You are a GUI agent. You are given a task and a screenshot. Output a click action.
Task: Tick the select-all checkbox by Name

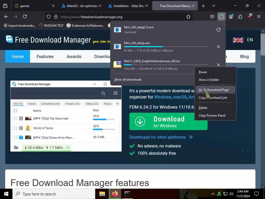[15, 111]
